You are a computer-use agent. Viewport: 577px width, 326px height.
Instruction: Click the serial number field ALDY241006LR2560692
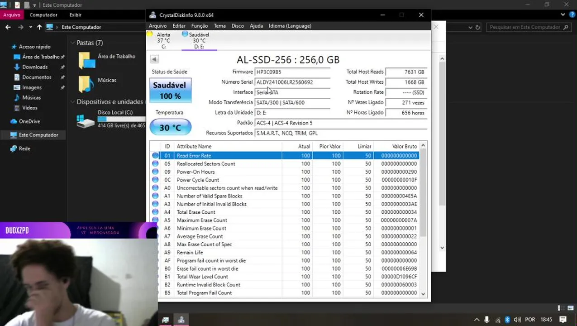(292, 82)
